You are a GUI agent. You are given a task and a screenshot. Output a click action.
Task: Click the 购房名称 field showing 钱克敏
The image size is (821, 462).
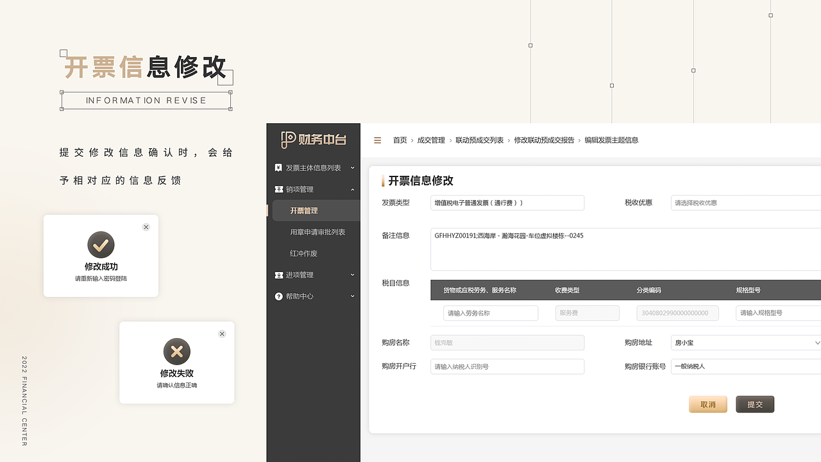507,343
